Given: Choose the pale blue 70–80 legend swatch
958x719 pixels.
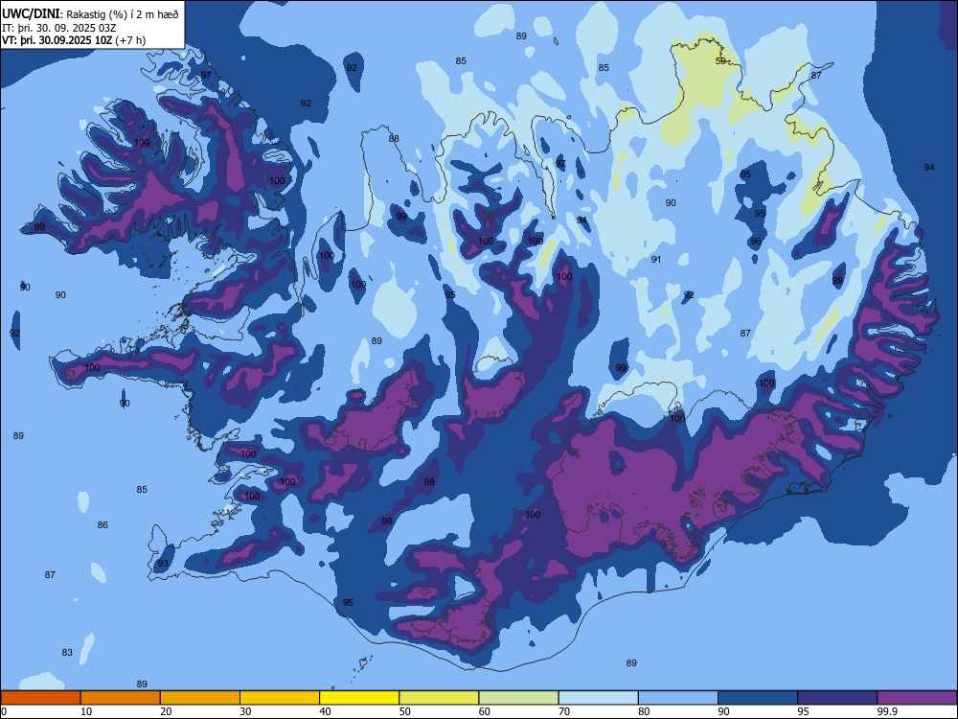Looking at the screenshot, I should pyautogui.click(x=599, y=698).
